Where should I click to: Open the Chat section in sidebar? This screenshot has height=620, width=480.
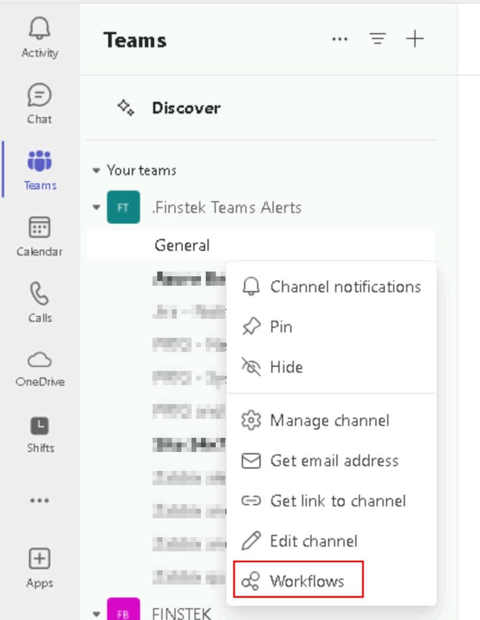(x=40, y=104)
